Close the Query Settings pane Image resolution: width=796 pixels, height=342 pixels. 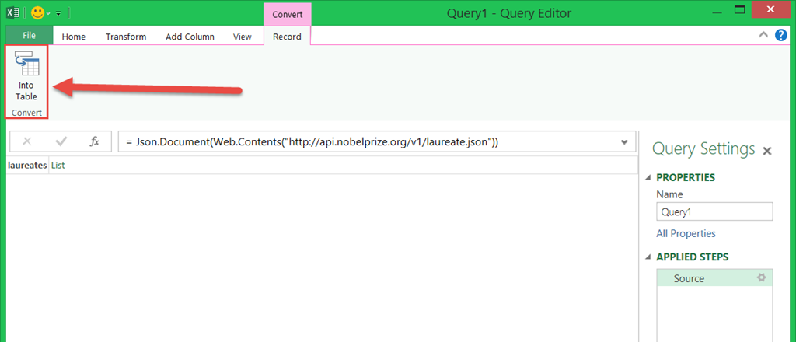[x=767, y=151]
